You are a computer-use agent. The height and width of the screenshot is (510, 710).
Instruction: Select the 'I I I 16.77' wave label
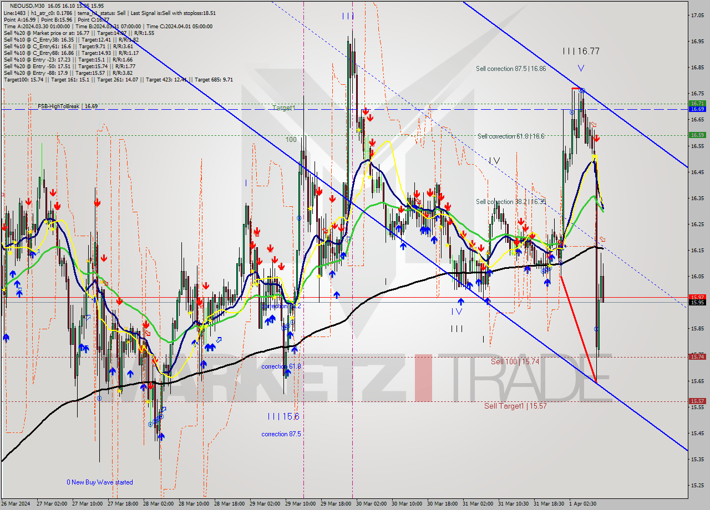point(581,51)
